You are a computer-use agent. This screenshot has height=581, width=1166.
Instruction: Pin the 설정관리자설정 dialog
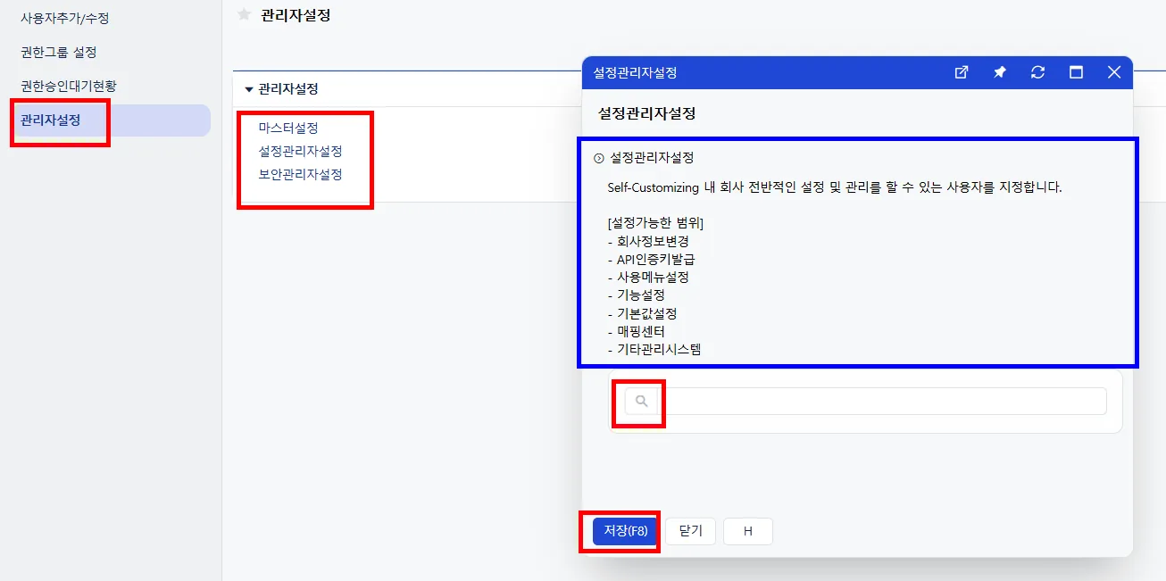[1000, 72]
